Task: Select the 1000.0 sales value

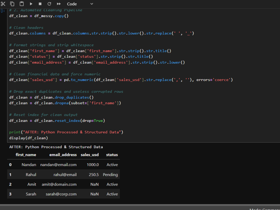Action: (x=93, y=165)
